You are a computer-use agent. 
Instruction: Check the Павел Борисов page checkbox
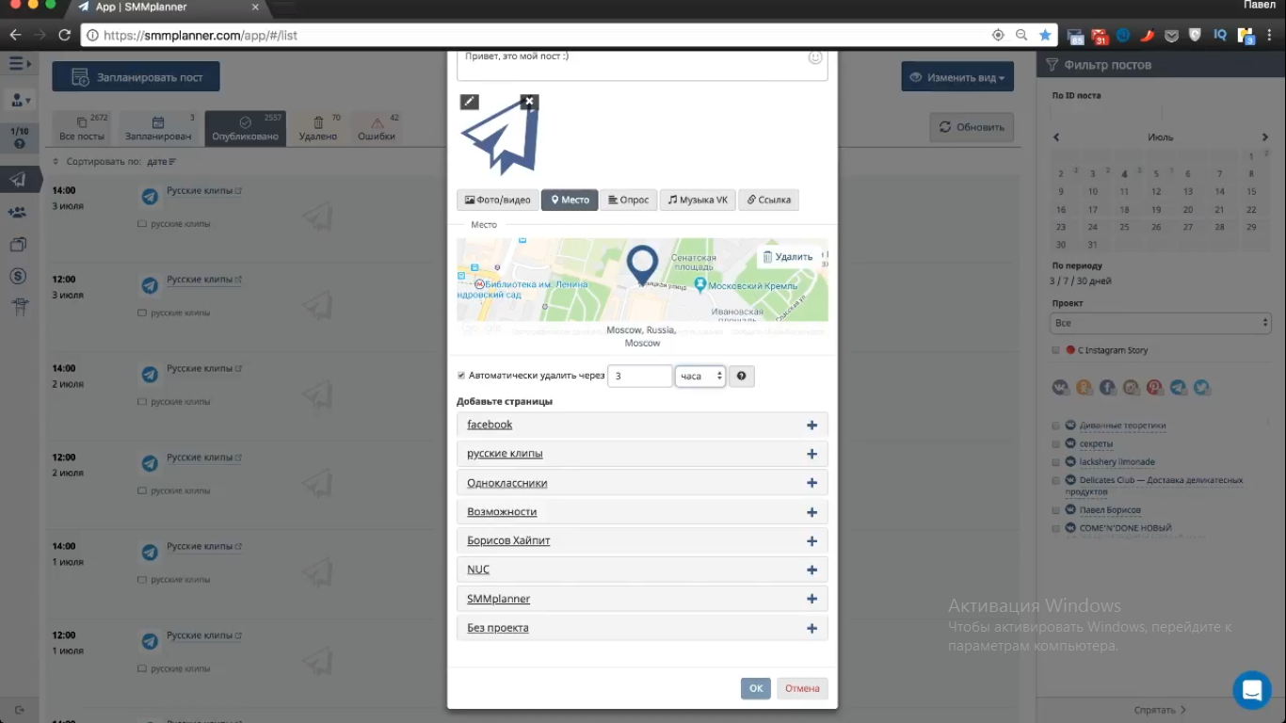coord(1056,510)
